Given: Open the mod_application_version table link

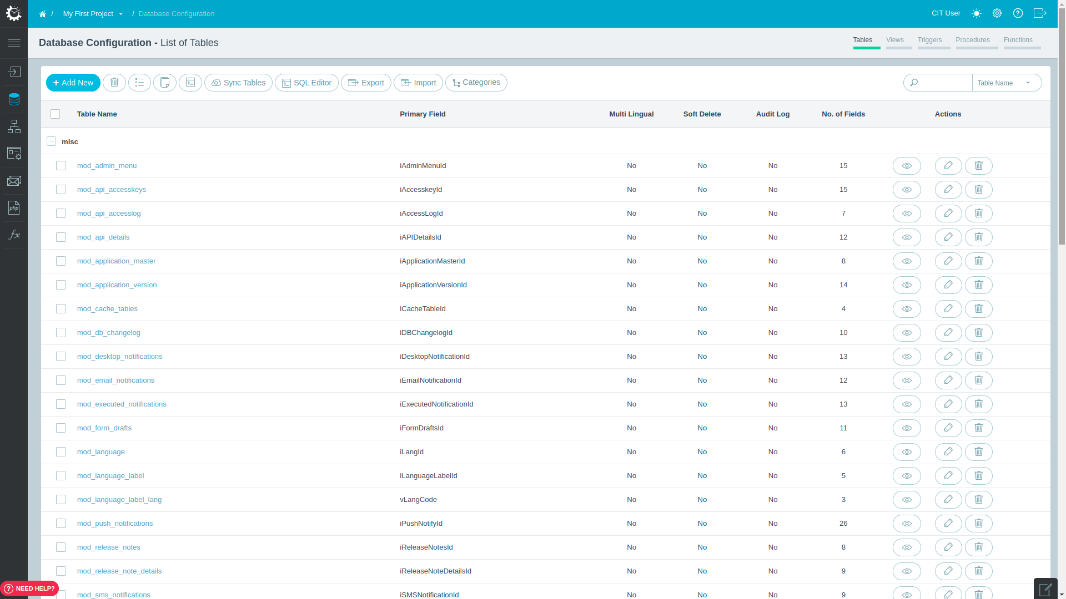Looking at the screenshot, I should 117,285.
